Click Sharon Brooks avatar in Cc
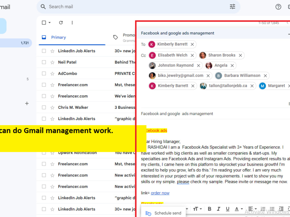Image resolution: width=290 pixels, height=217 pixels. click(x=203, y=55)
